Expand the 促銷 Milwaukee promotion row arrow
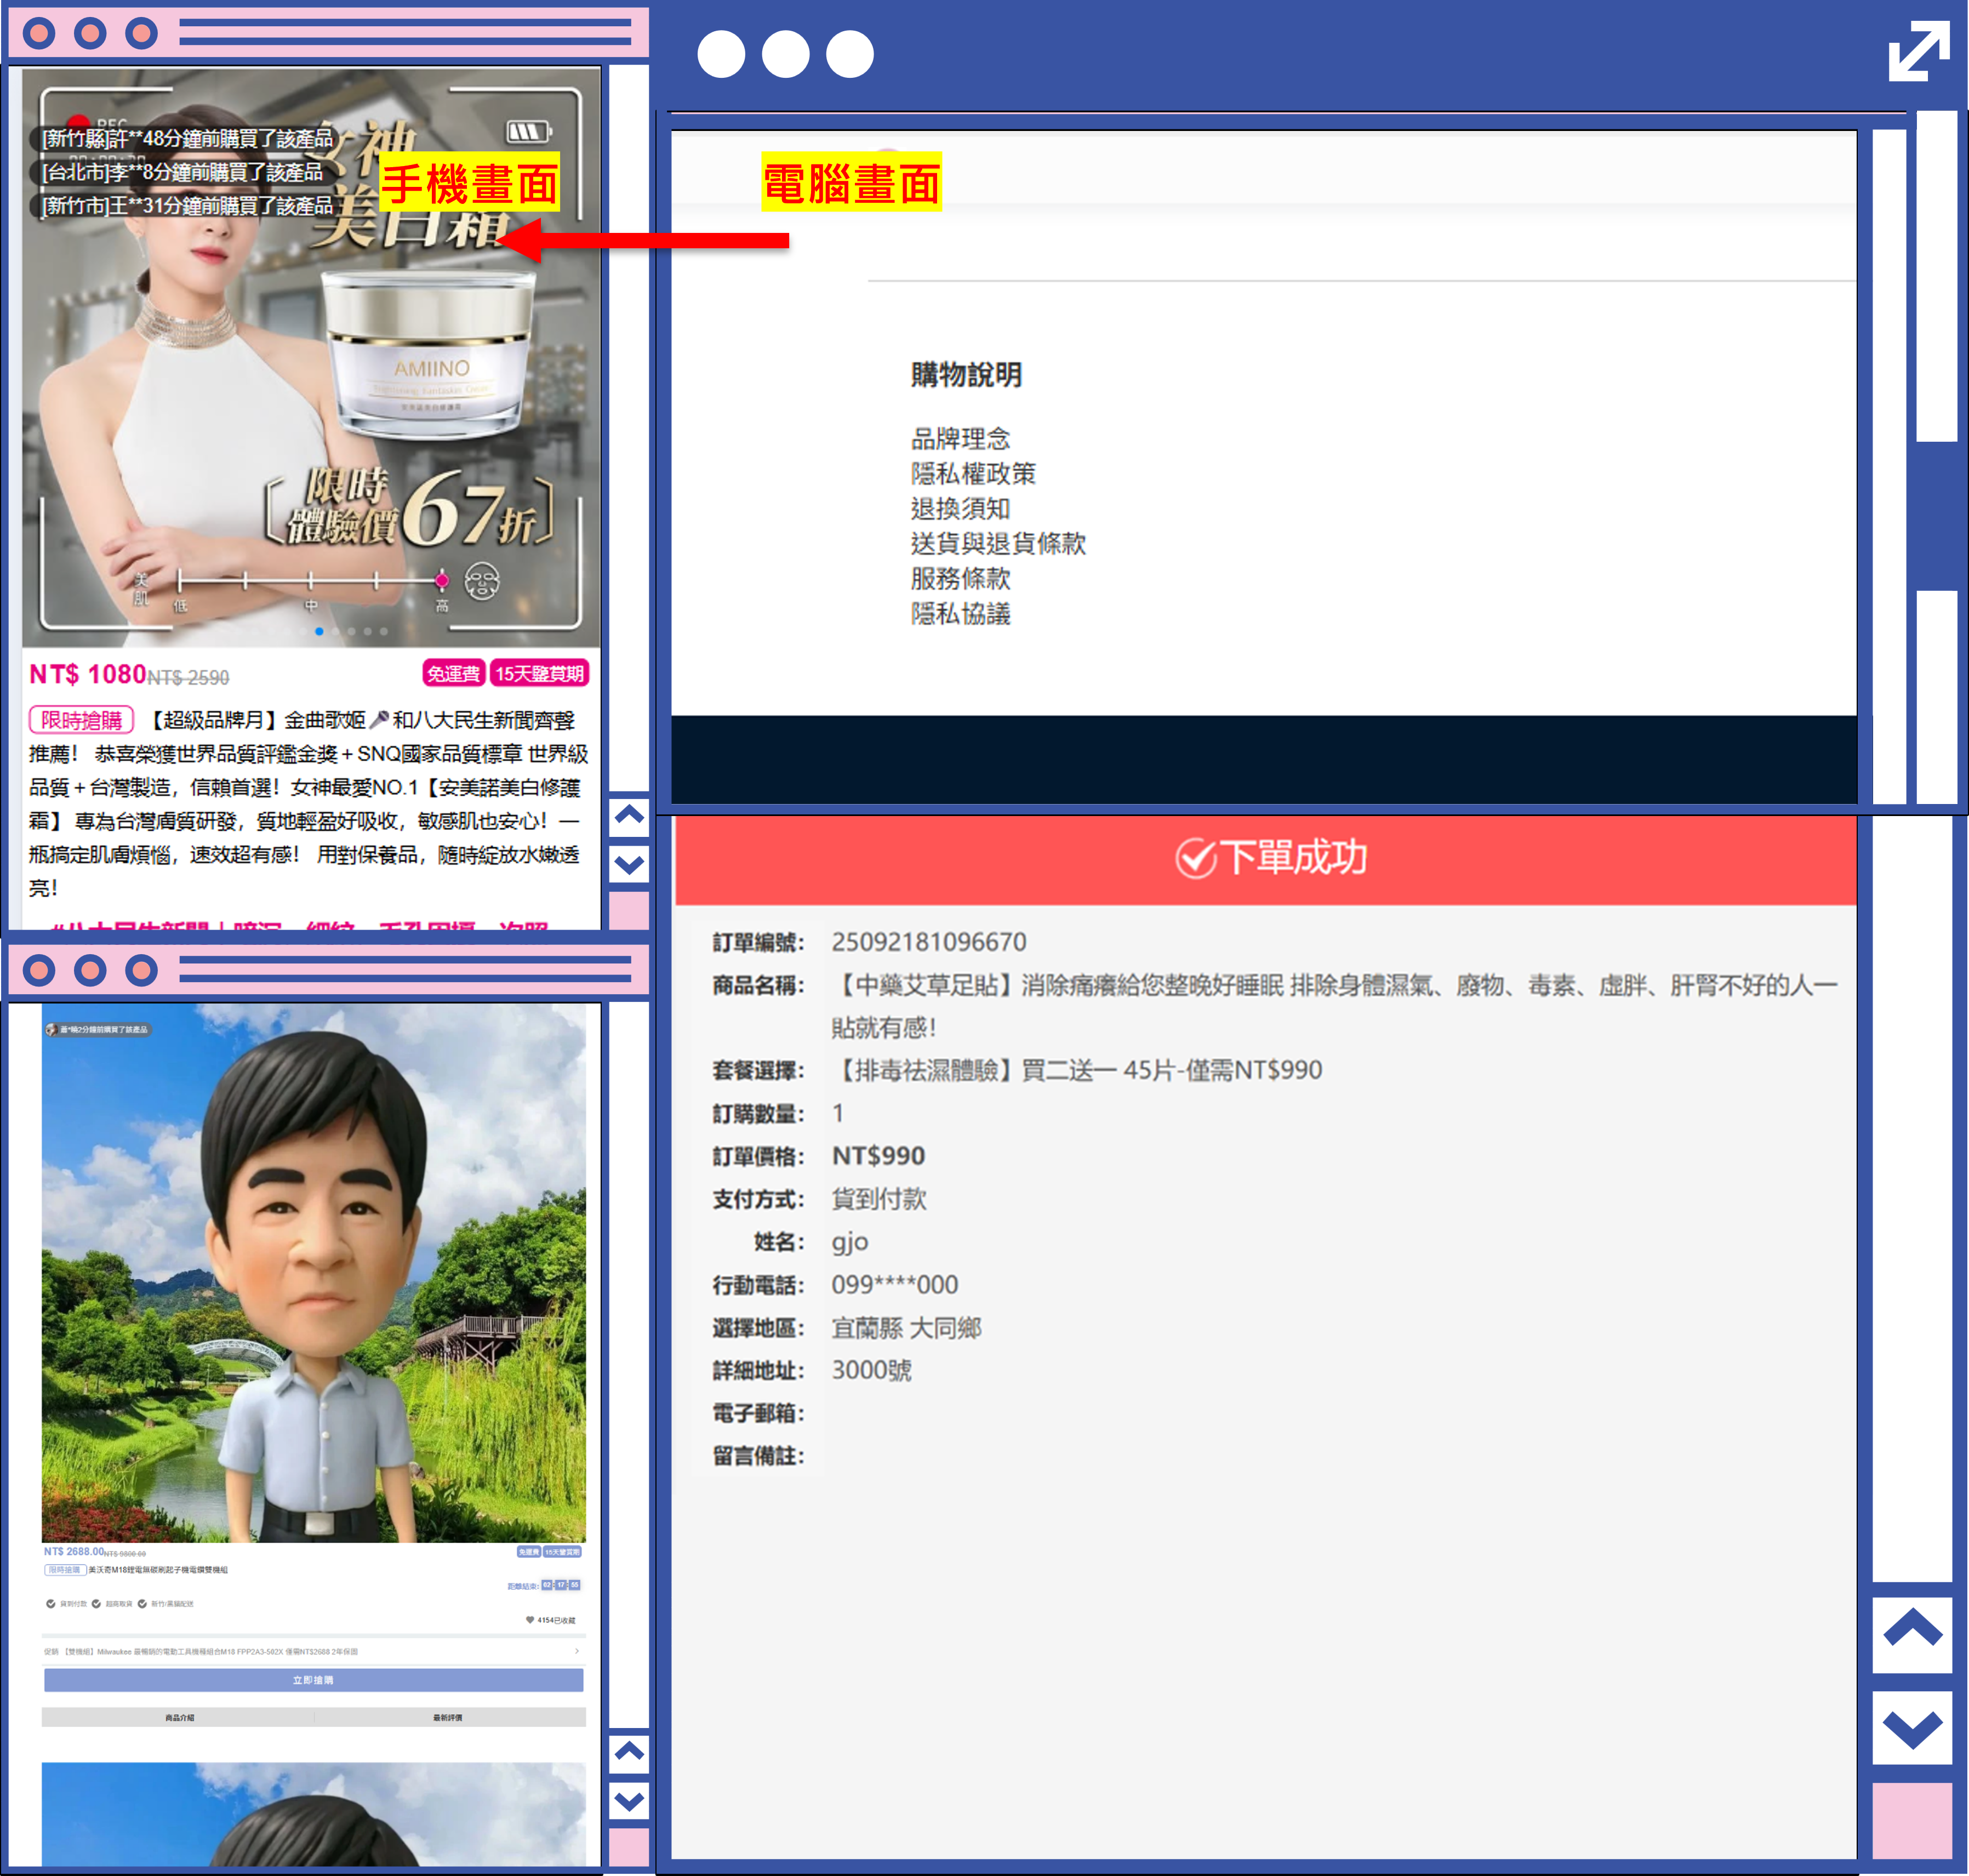Image resolution: width=1969 pixels, height=1876 pixels. pos(576,1651)
